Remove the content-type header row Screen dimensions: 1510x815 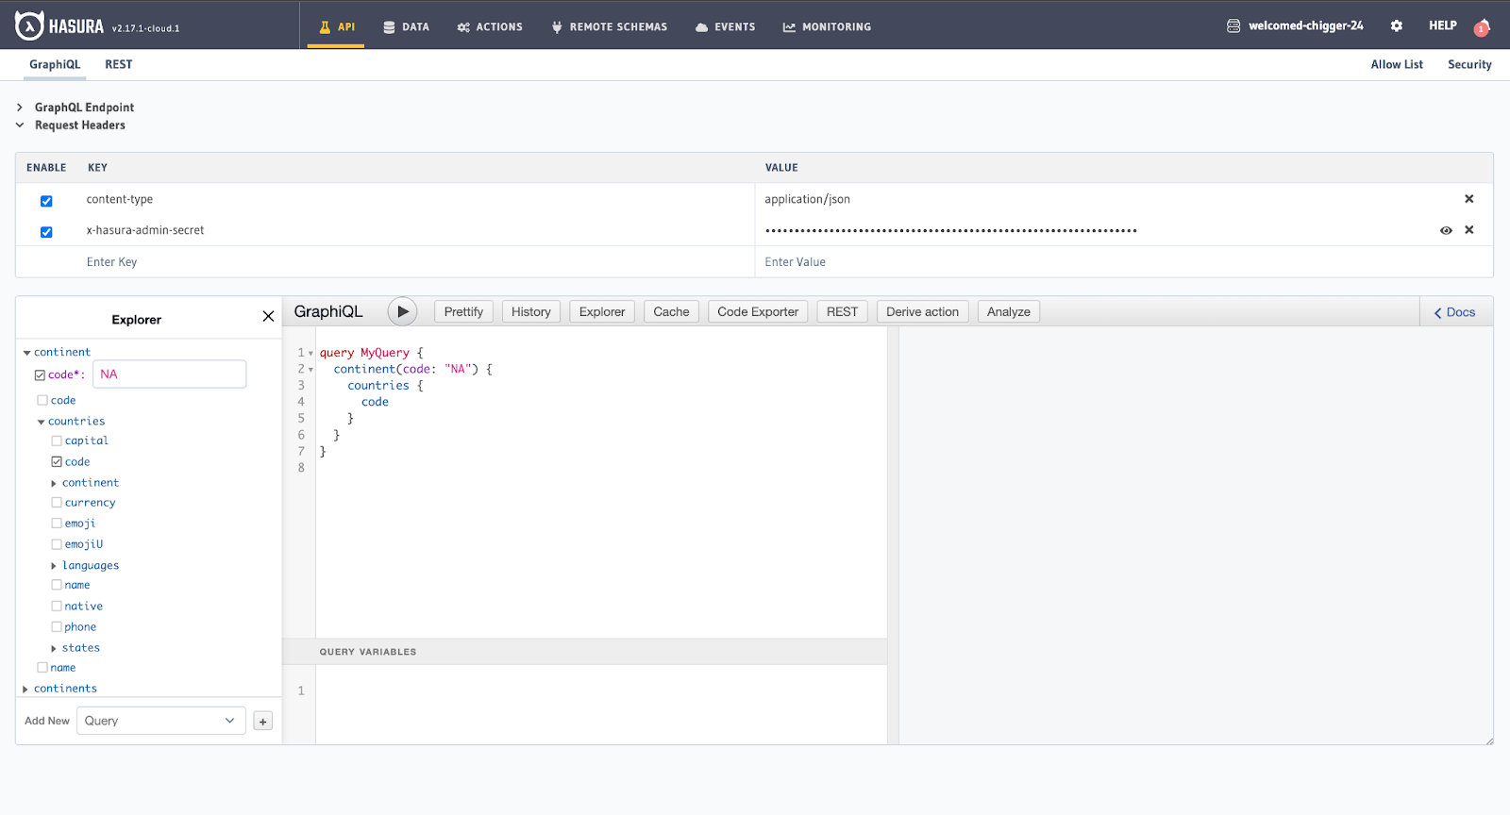point(1468,199)
